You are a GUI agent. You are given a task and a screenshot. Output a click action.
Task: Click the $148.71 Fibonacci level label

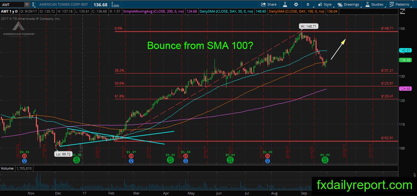point(387,28)
